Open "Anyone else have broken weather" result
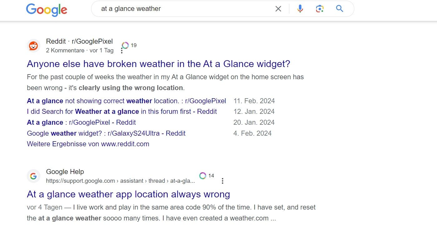The image size is (437, 237). (159, 64)
